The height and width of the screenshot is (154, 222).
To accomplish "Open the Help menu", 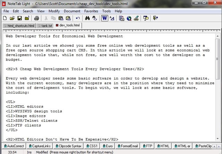I will (118, 11).
